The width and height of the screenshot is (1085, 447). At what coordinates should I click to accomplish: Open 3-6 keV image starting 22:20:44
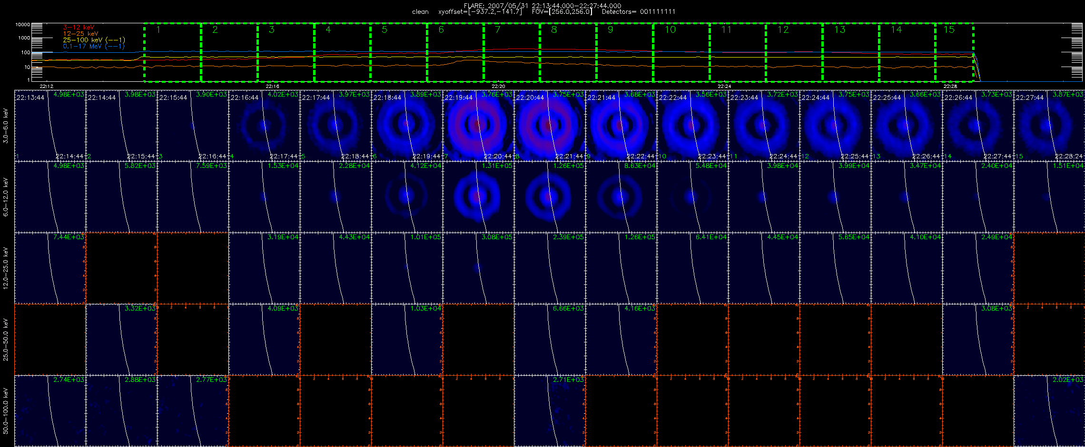click(x=550, y=125)
